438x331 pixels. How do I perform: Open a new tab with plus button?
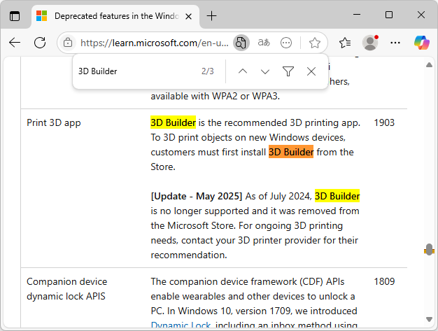pyautogui.click(x=211, y=16)
